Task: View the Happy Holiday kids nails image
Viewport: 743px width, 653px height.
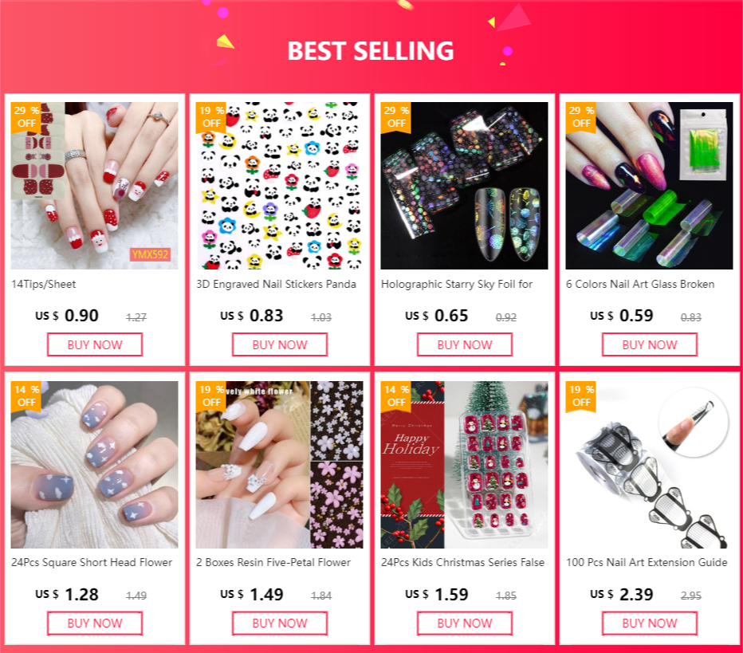Action: pos(464,464)
